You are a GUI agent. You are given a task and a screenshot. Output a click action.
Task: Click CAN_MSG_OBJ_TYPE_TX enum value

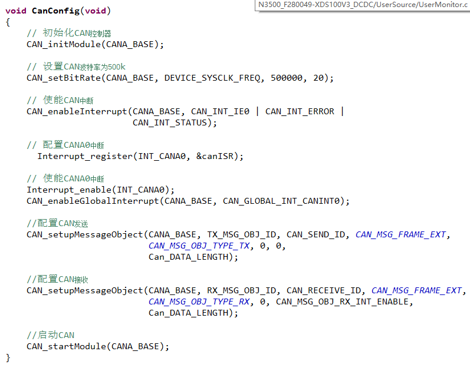(x=199, y=246)
